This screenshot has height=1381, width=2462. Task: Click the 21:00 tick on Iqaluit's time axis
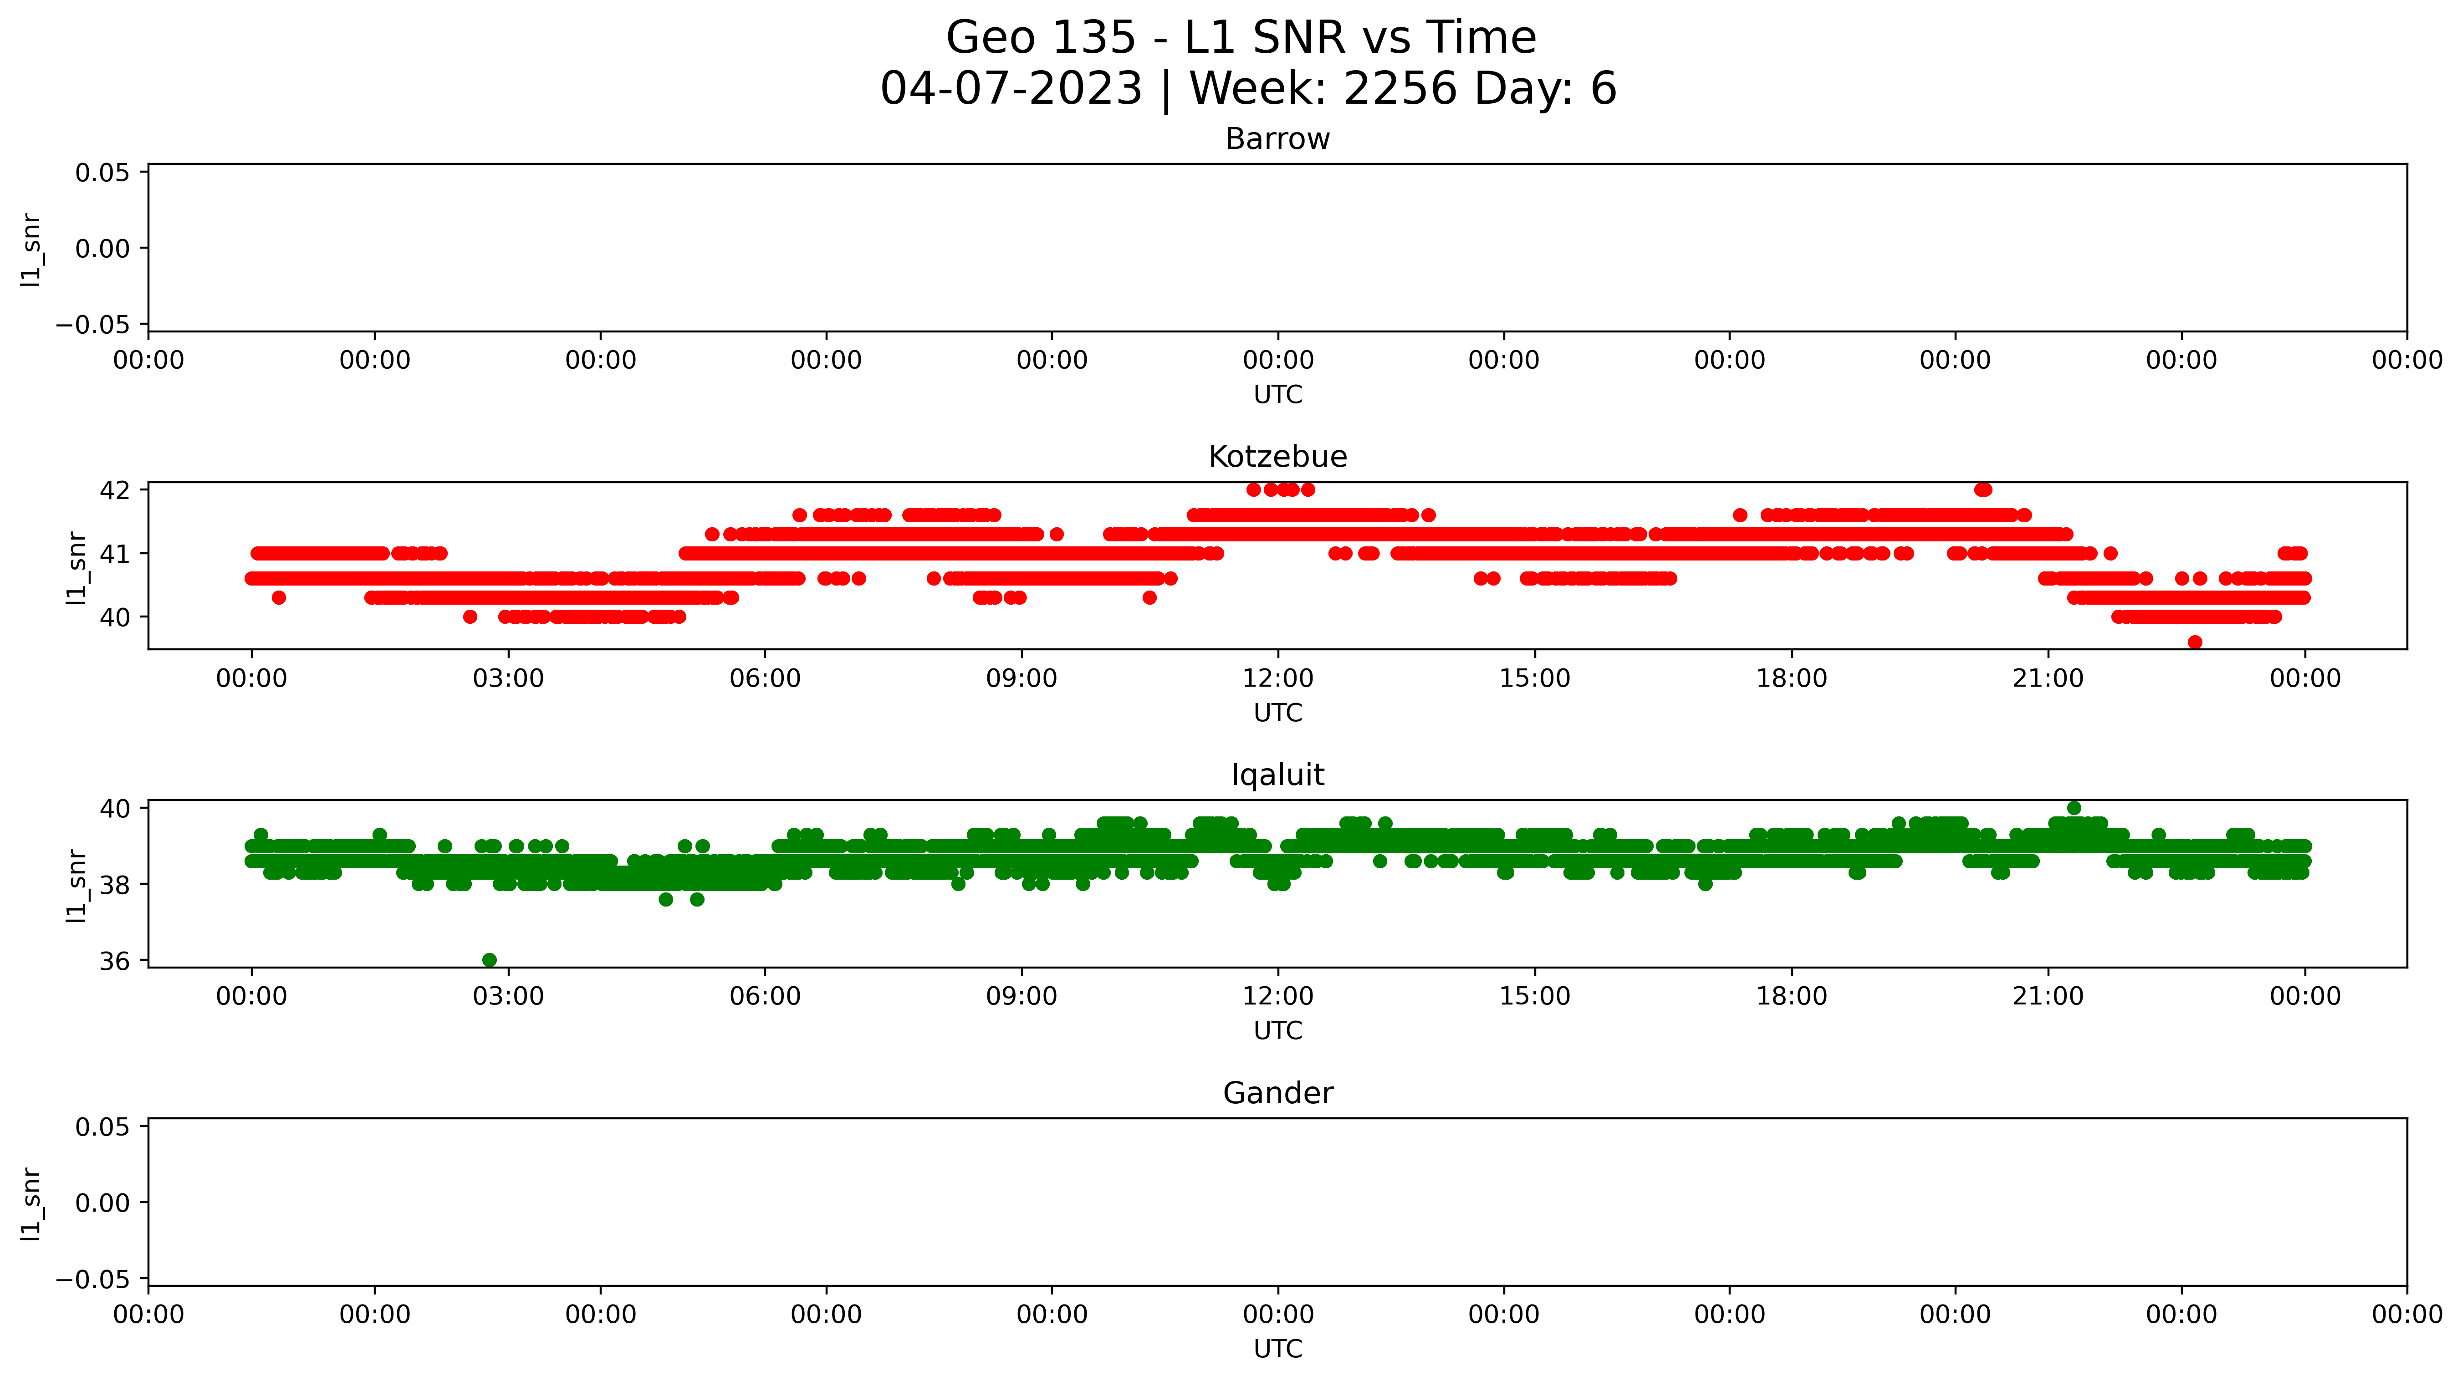[x=2048, y=997]
